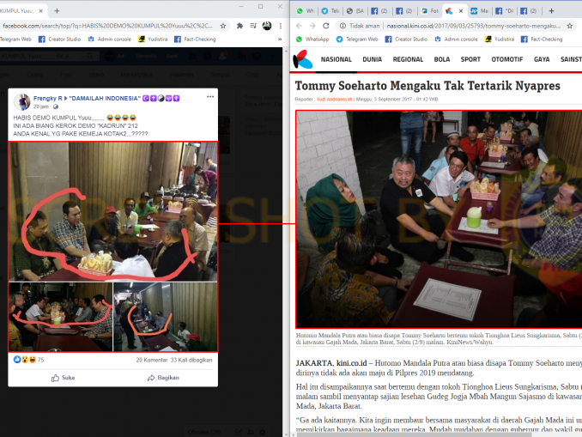Open the 20 Komentar comments link

point(151,360)
